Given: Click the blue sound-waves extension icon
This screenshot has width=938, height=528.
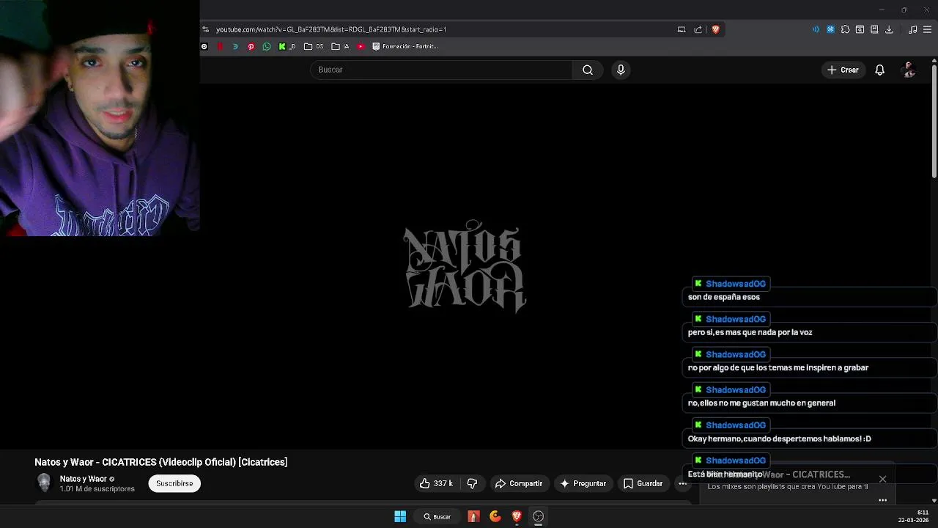Looking at the screenshot, I should pyautogui.click(x=816, y=29).
